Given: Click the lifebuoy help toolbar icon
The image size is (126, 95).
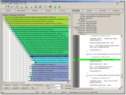Looking at the screenshot, I should [12, 7].
